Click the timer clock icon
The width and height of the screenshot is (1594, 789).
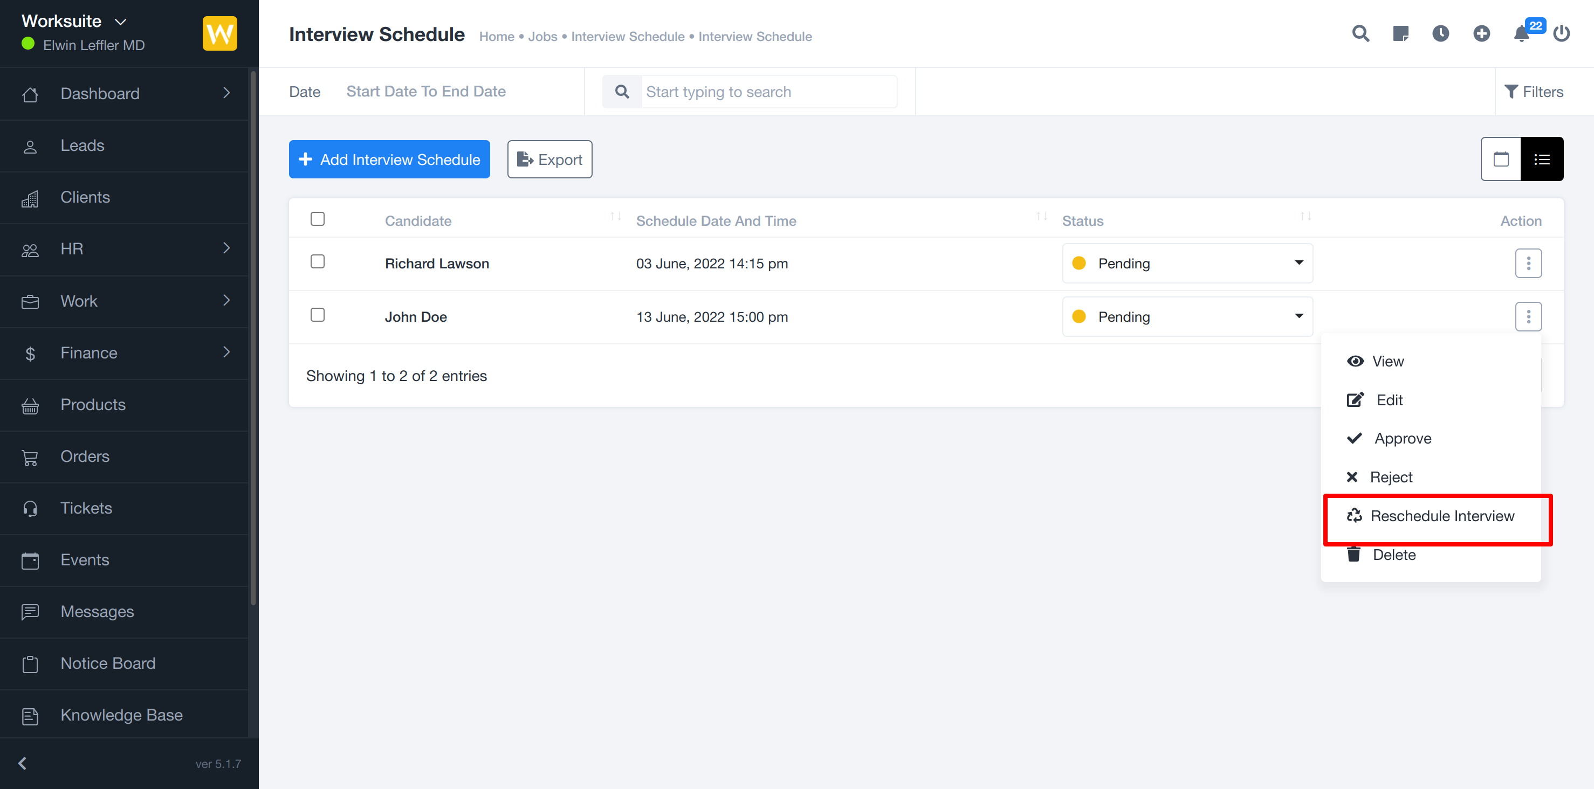1440,33
